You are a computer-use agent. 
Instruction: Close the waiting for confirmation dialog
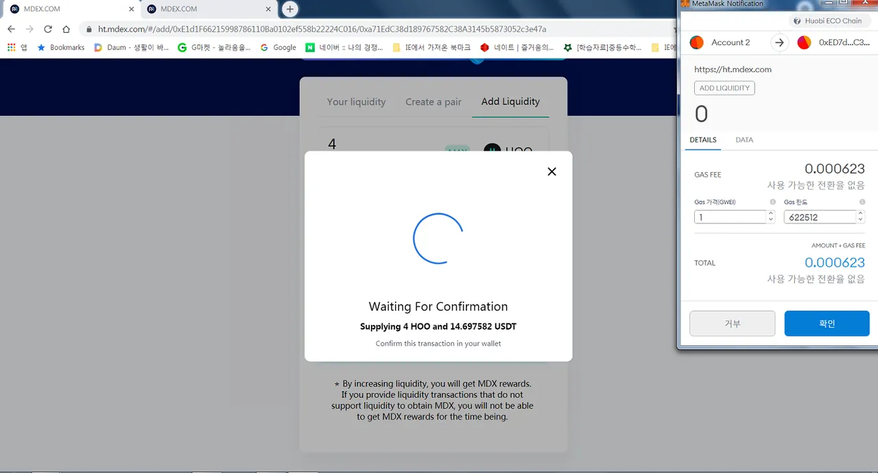click(551, 172)
